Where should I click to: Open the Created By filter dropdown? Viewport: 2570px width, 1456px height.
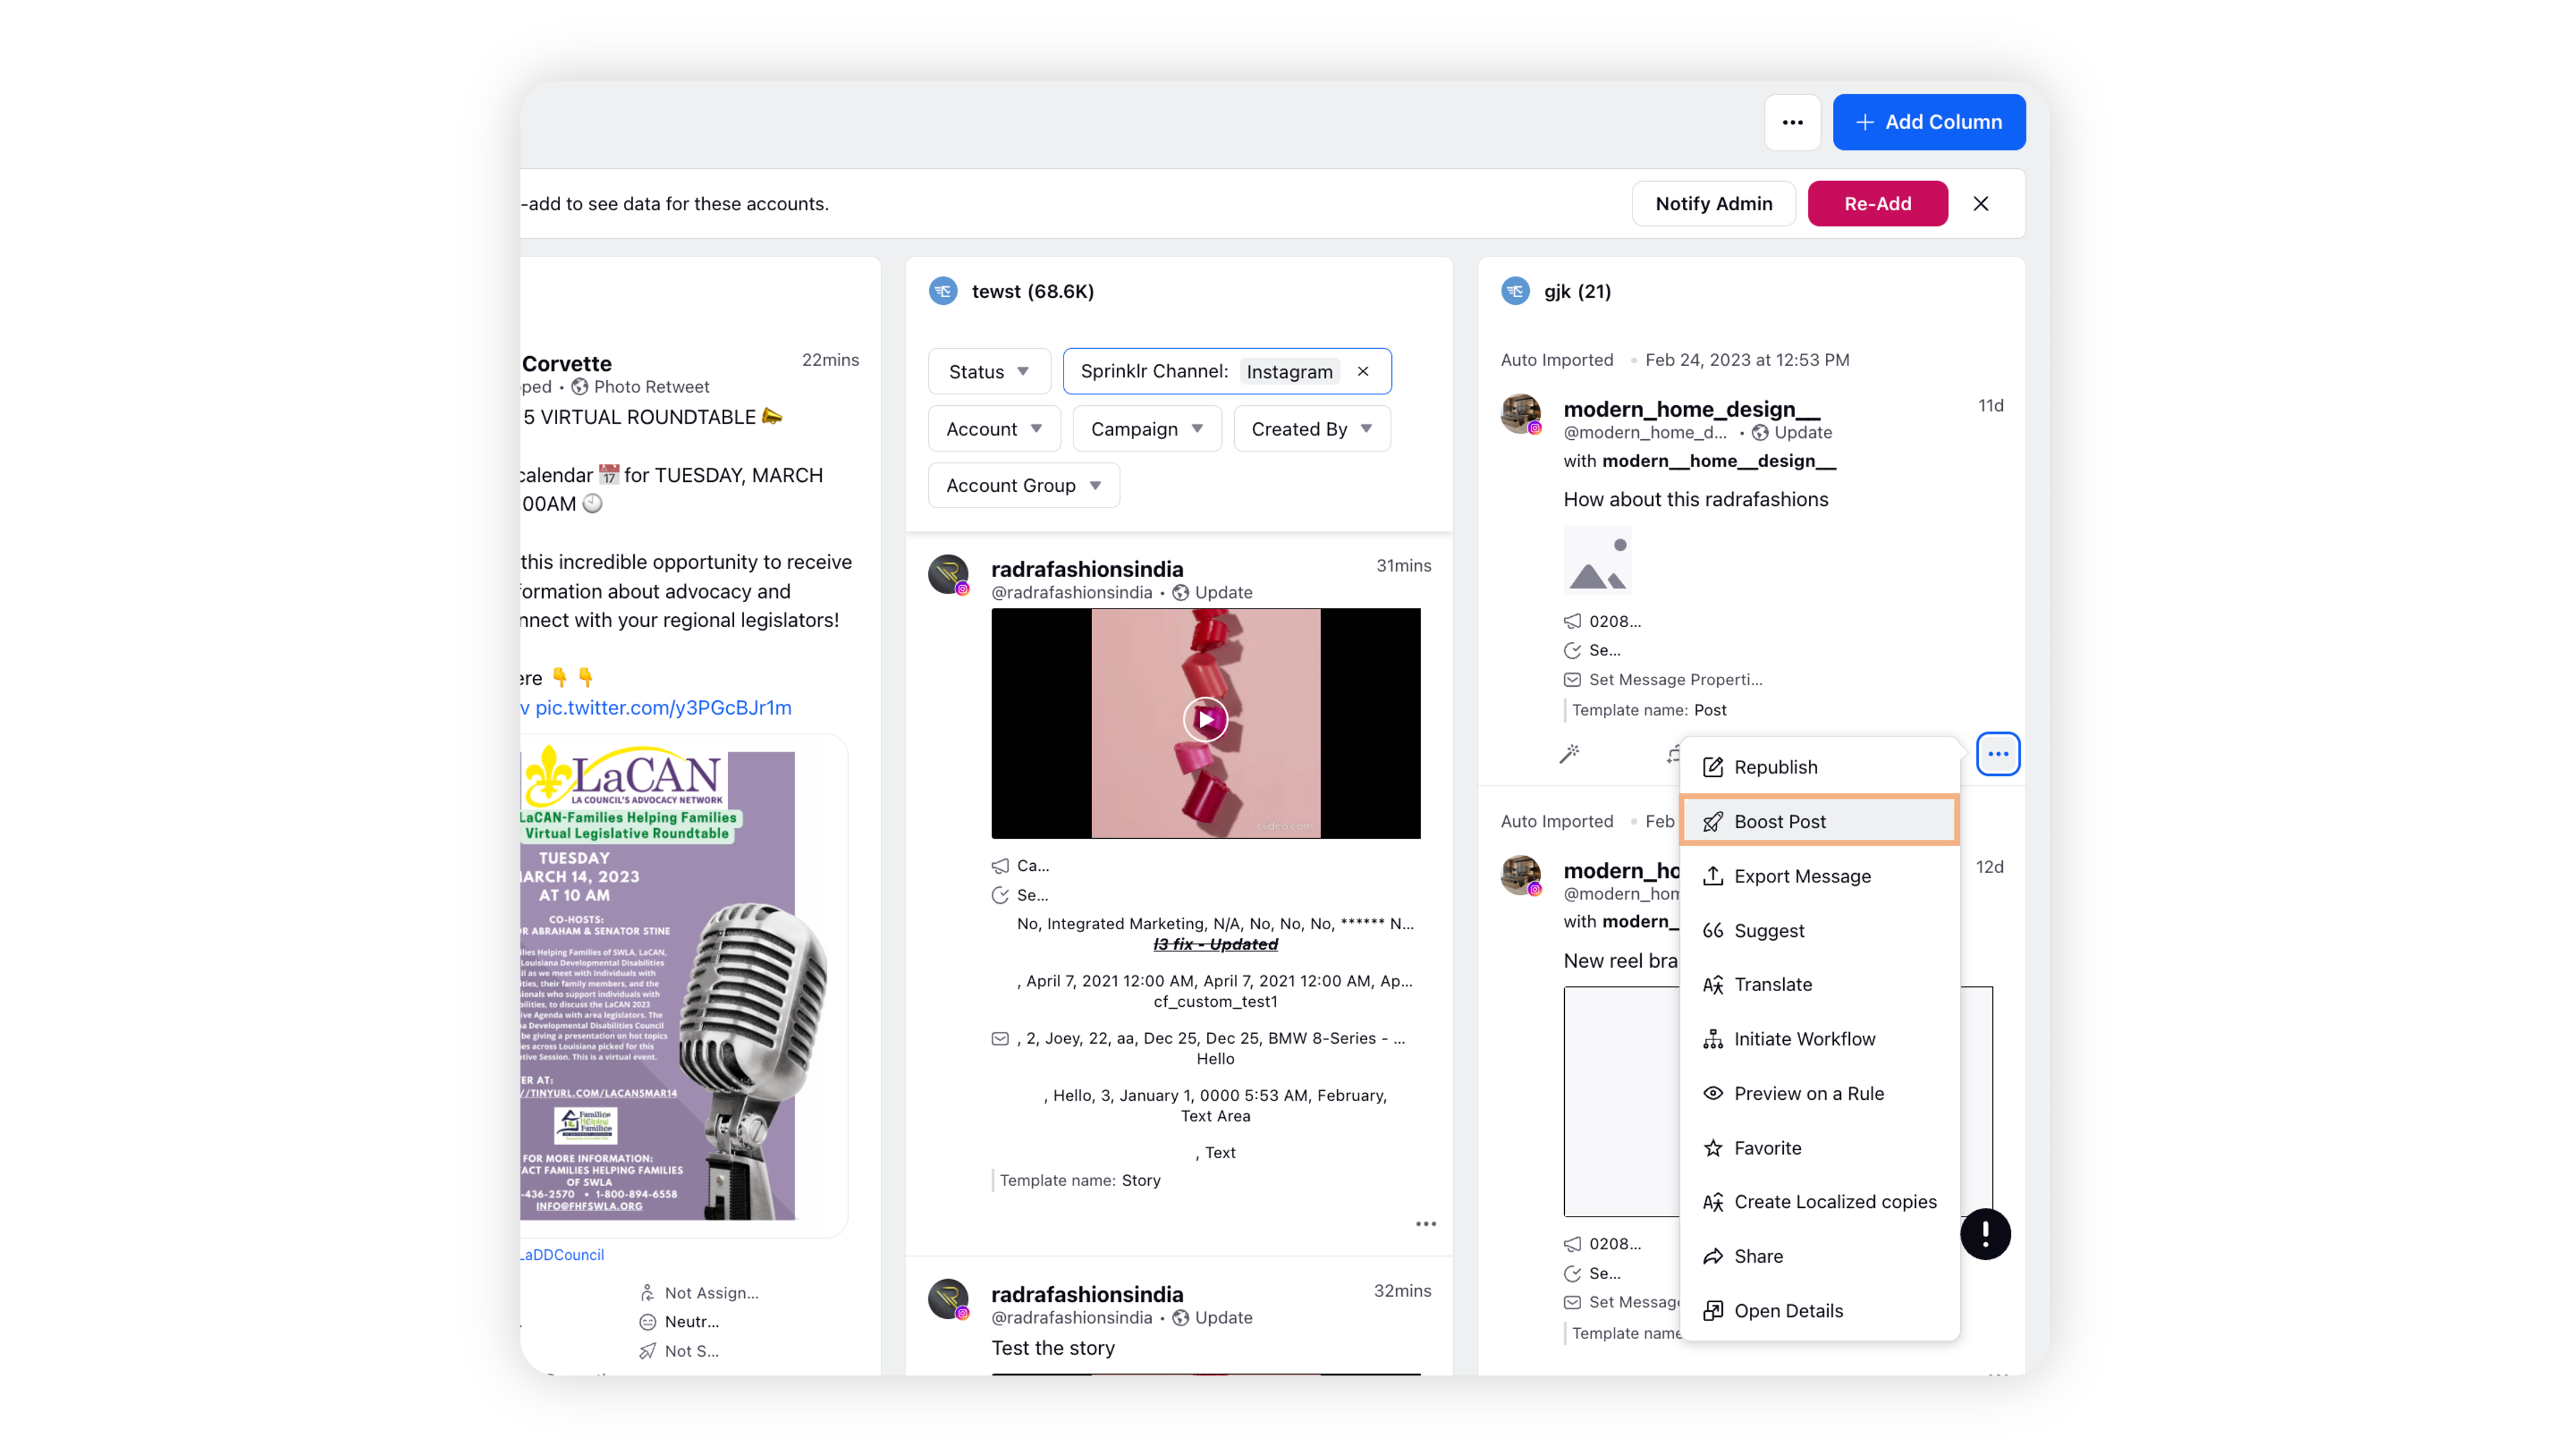click(x=1311, y=428)
